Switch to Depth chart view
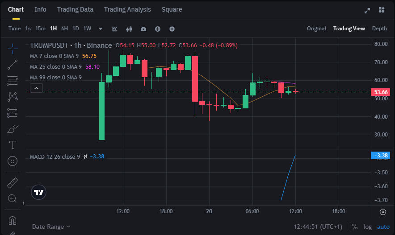This screenshot has height=235, width=395. 379,29
